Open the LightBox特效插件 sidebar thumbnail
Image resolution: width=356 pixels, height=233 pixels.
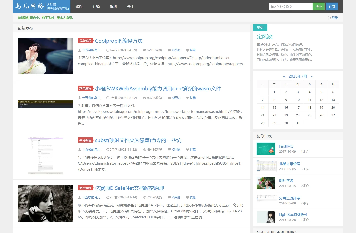coord(266,217)
